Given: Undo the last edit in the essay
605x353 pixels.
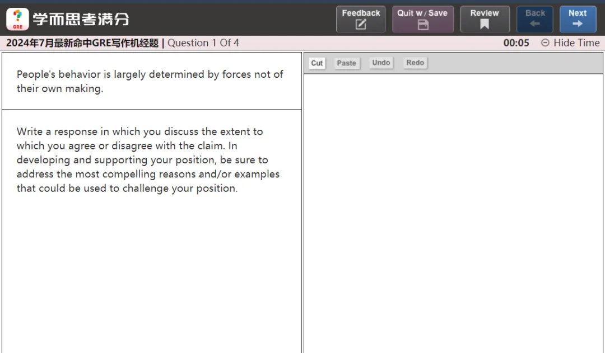Looking at the screenshot, I should (381, 63).
